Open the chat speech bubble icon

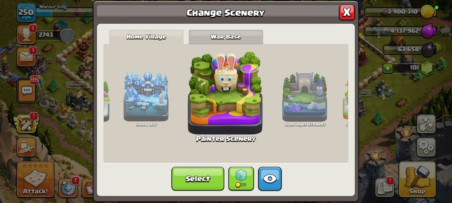pos(26,91)
